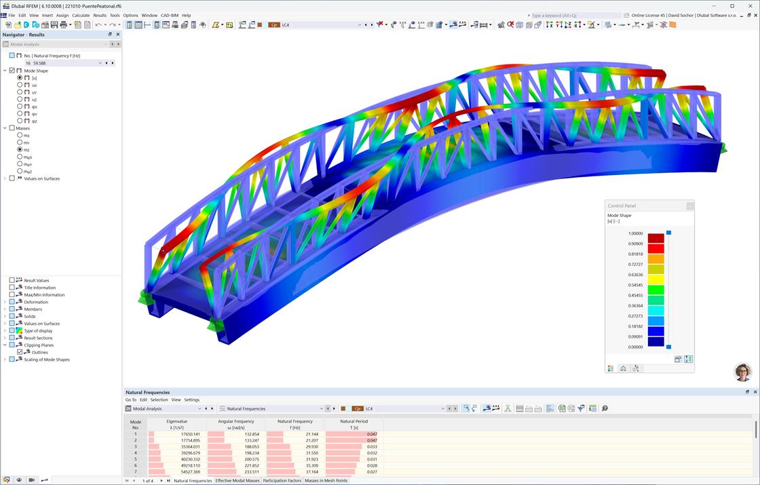Open the Results menu
Viewport: 760px width, 485px height.
101,15
